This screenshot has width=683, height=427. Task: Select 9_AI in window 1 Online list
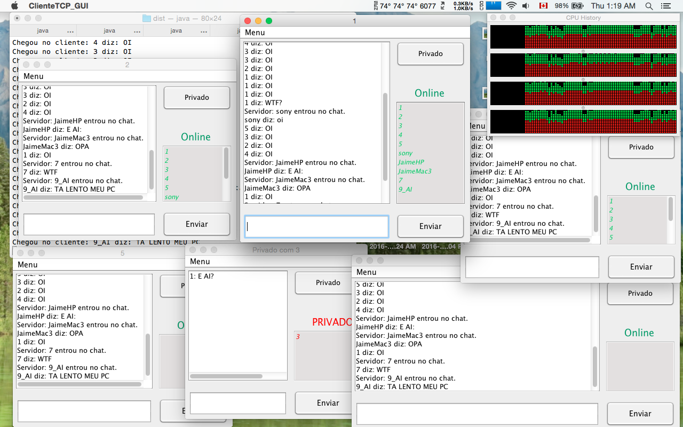coord(405,189)
